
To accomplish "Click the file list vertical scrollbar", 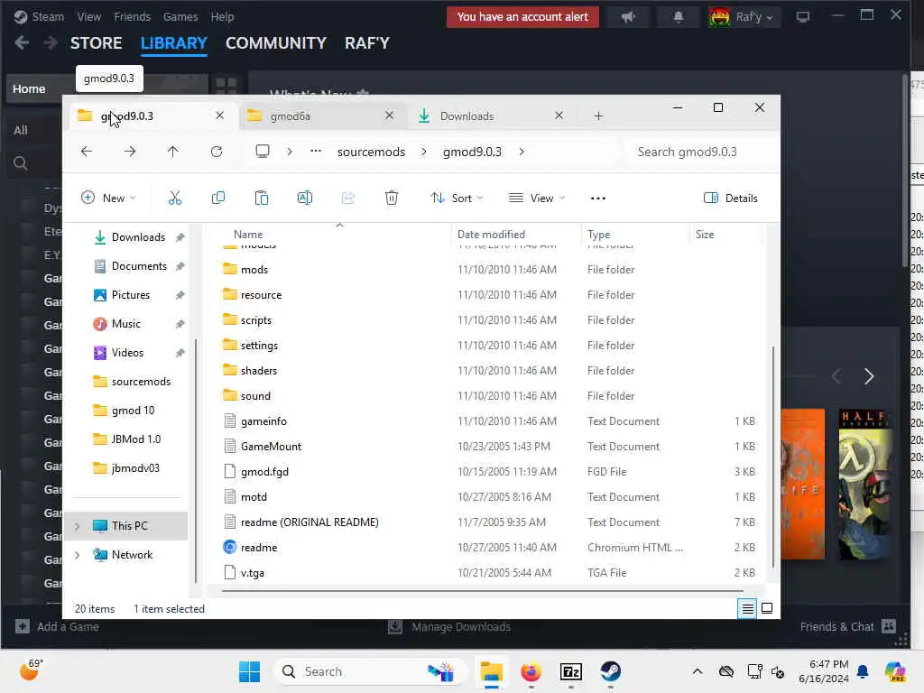I will [x=772, y=457].
